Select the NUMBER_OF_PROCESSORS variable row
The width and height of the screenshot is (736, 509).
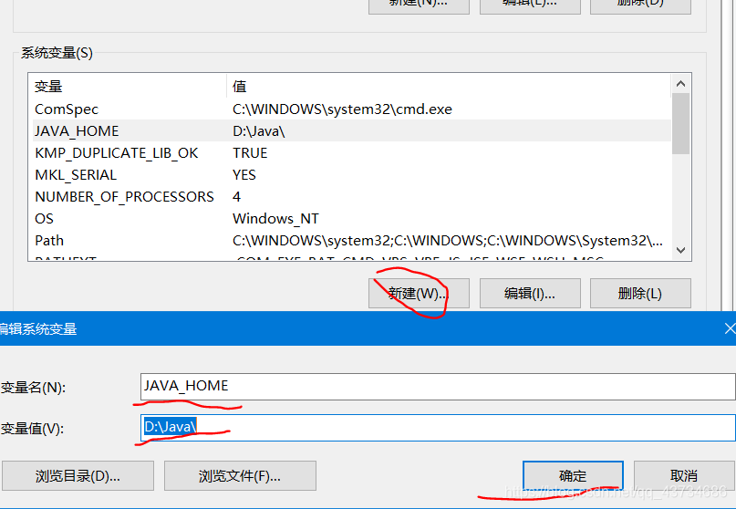(x=352, y=196)
